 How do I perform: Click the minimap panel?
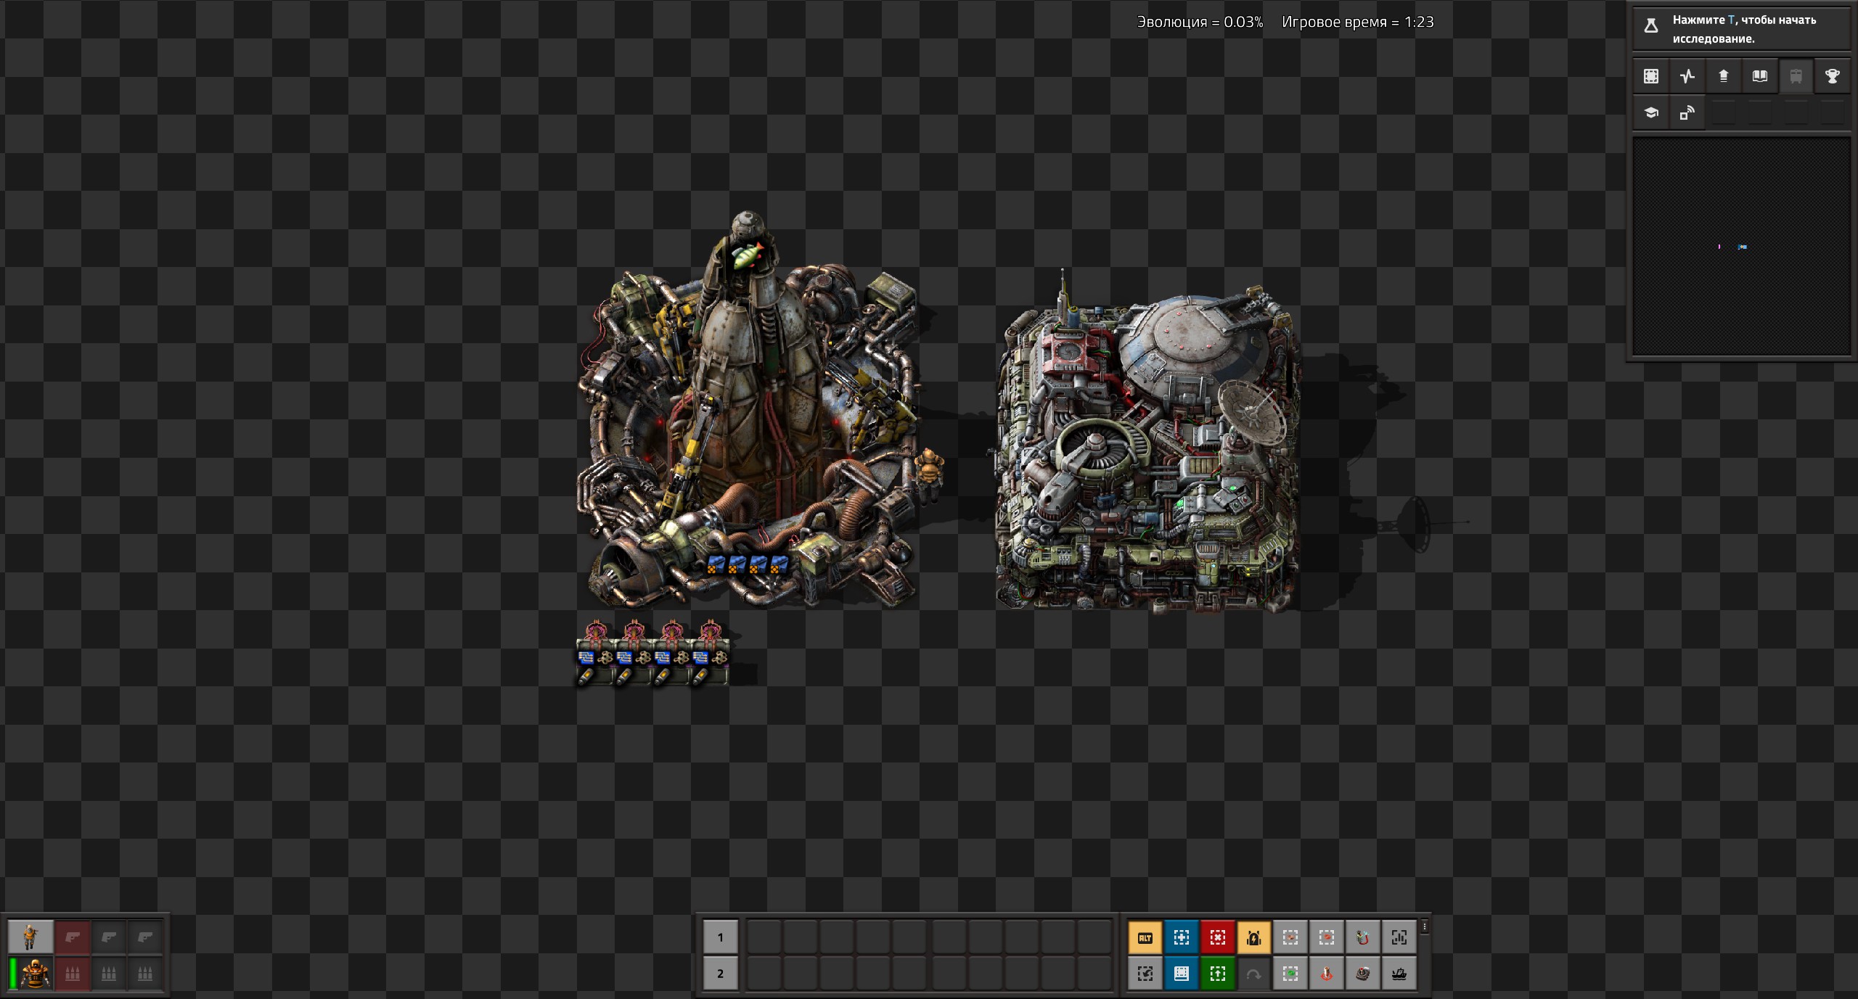(1742, 247)
